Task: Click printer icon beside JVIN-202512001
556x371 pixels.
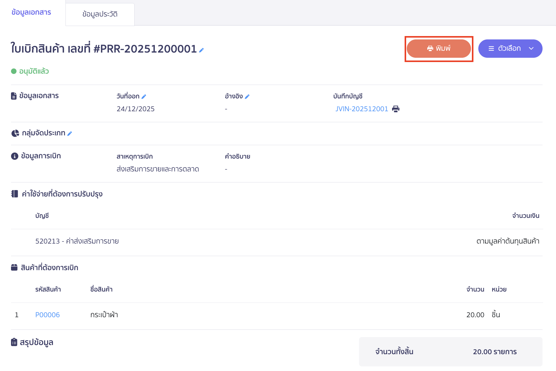Action: 396,109
